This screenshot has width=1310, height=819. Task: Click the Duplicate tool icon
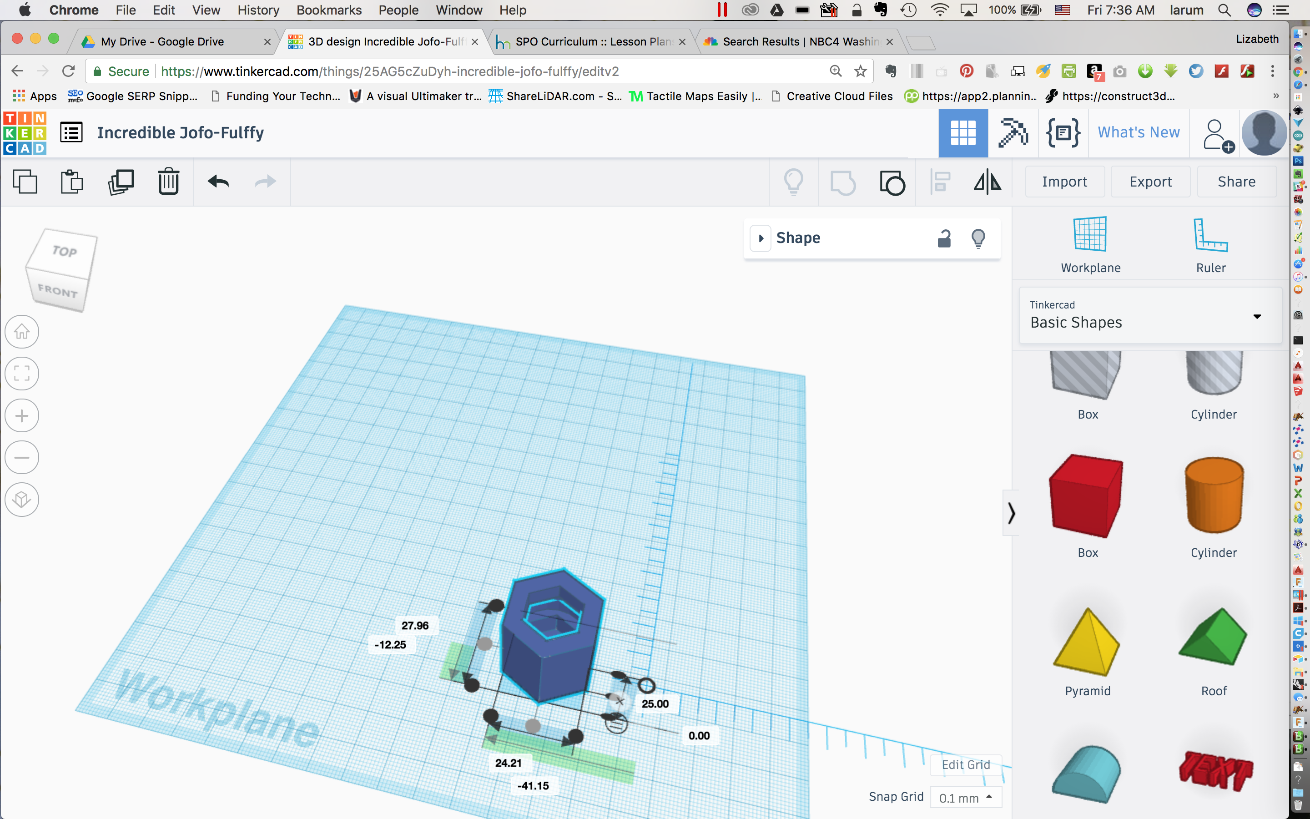pyautogui.click(x=121, y=182)
